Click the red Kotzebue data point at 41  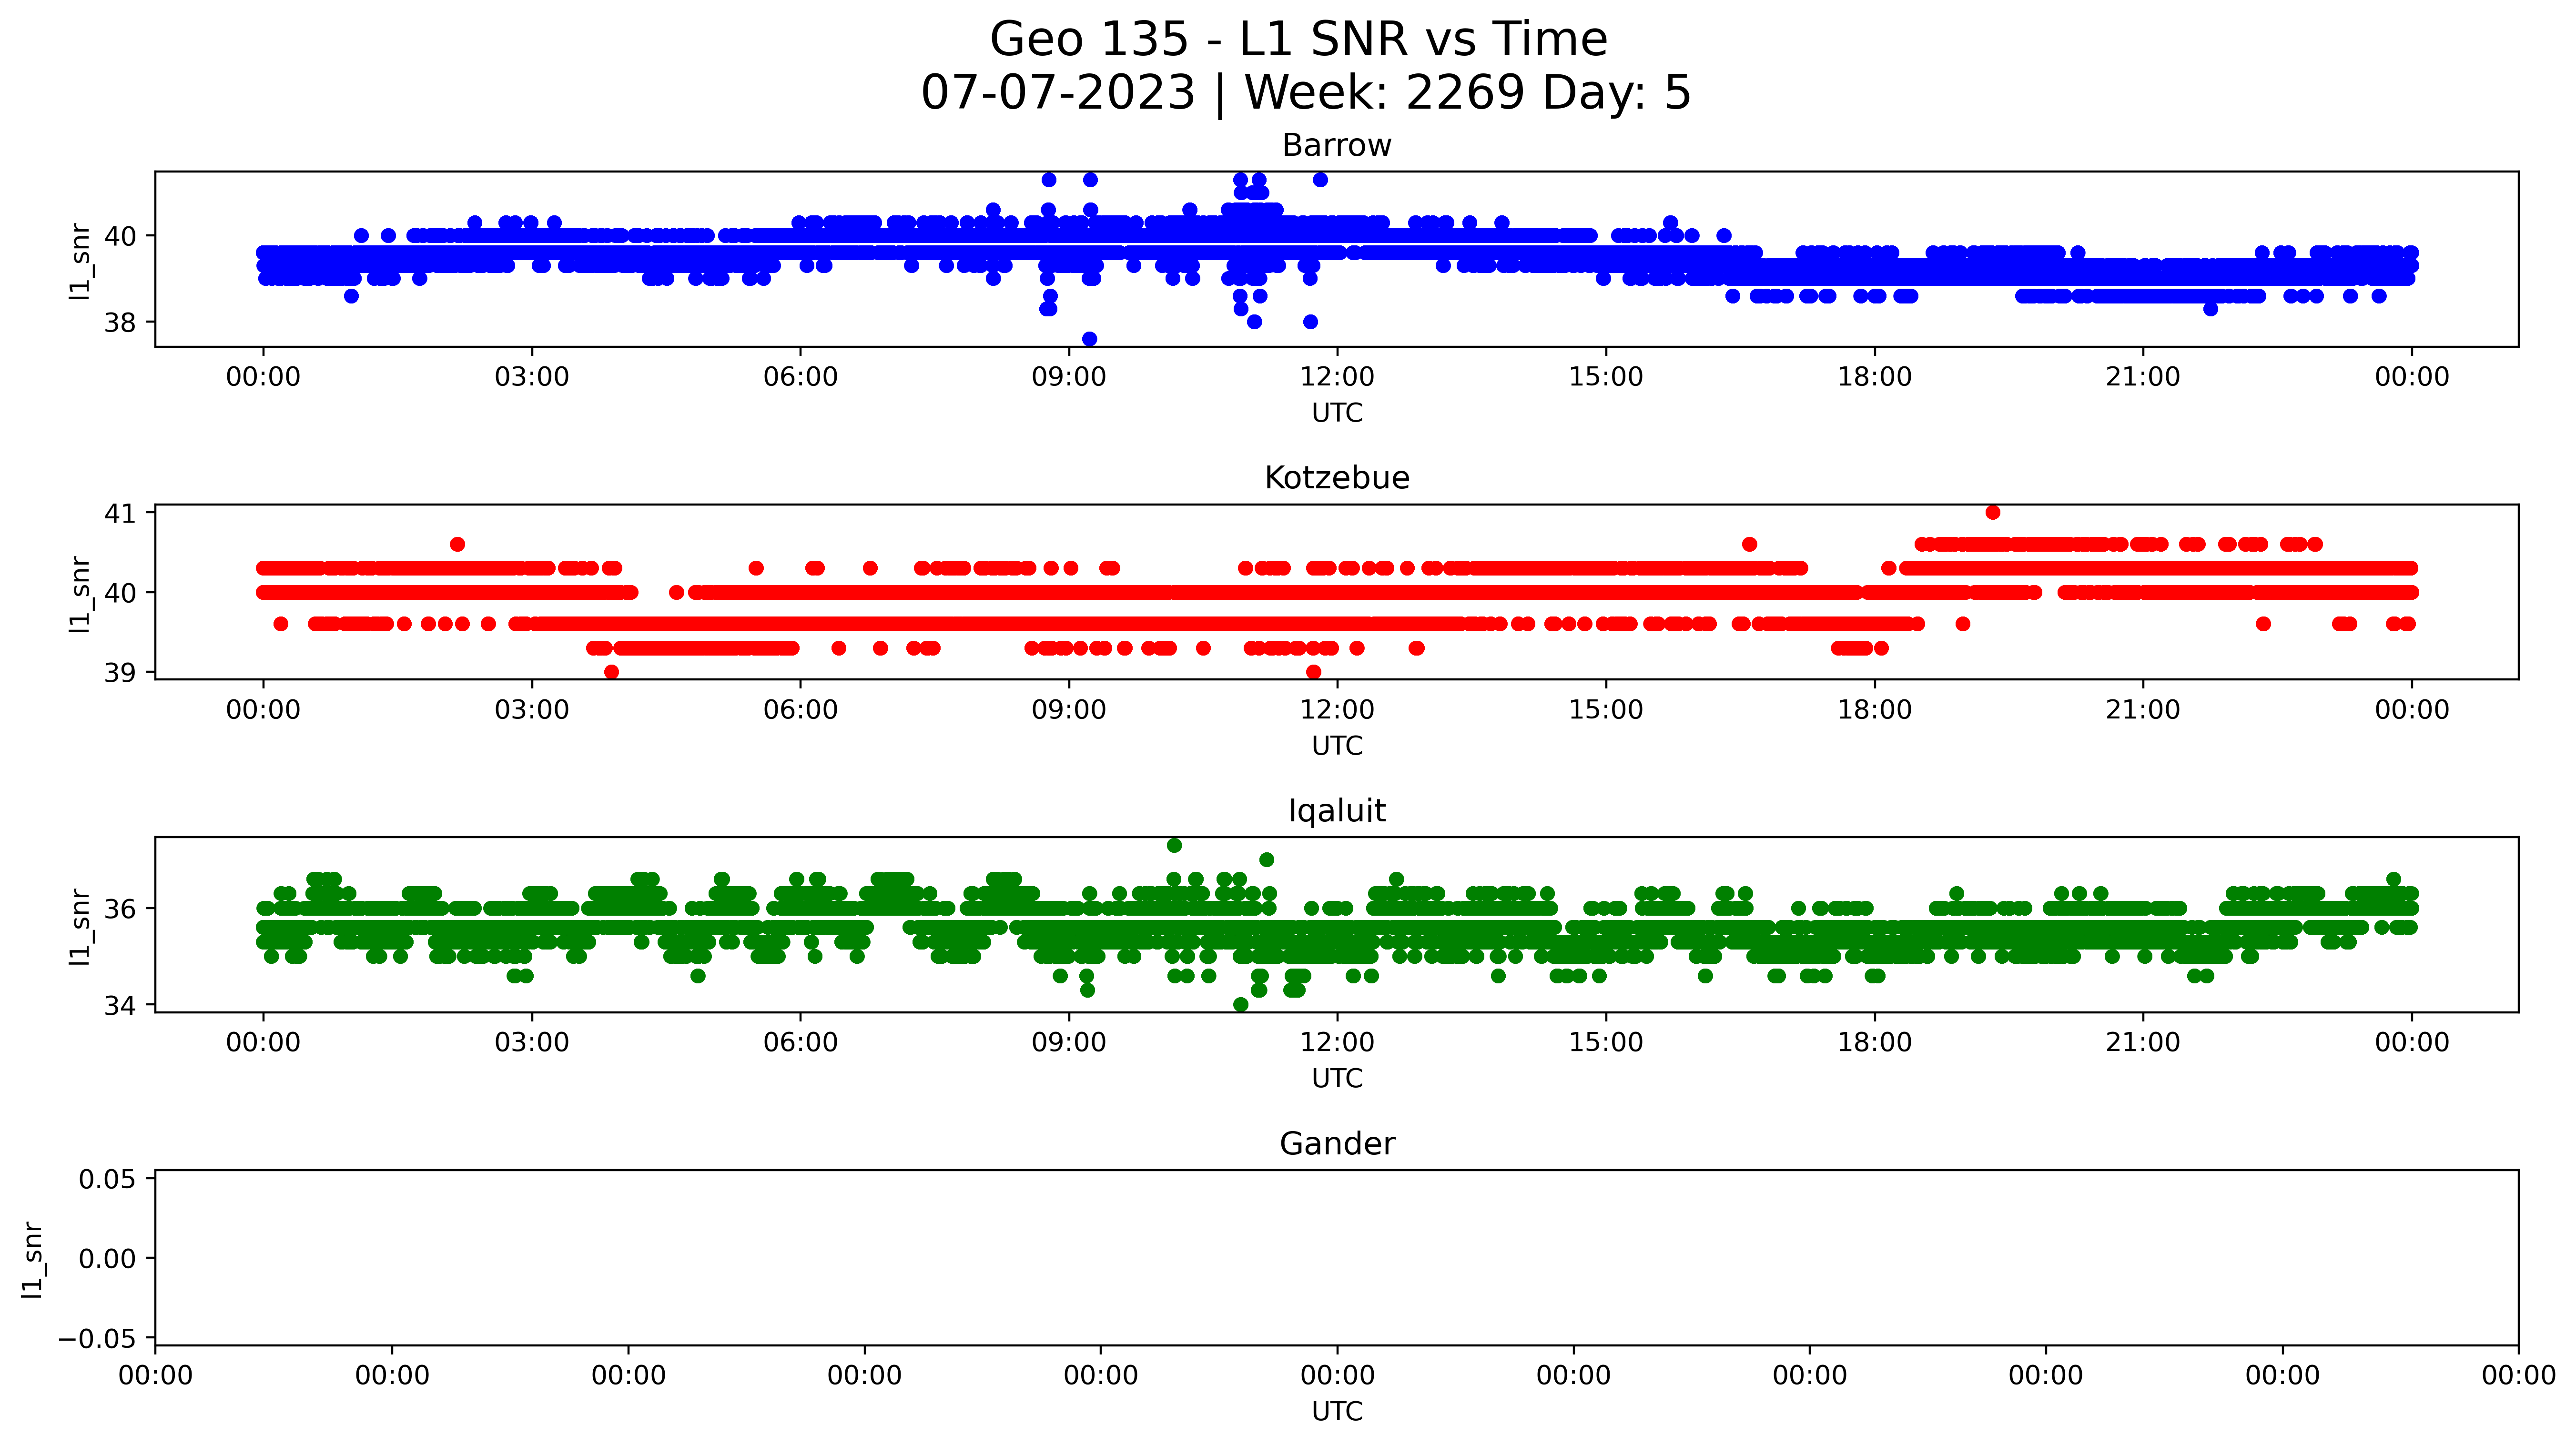(x=1993, y=513)
